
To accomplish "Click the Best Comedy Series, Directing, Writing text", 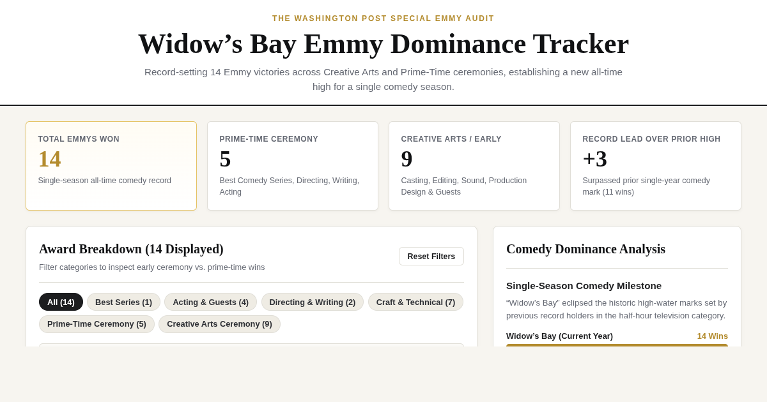I will point(290,186).
